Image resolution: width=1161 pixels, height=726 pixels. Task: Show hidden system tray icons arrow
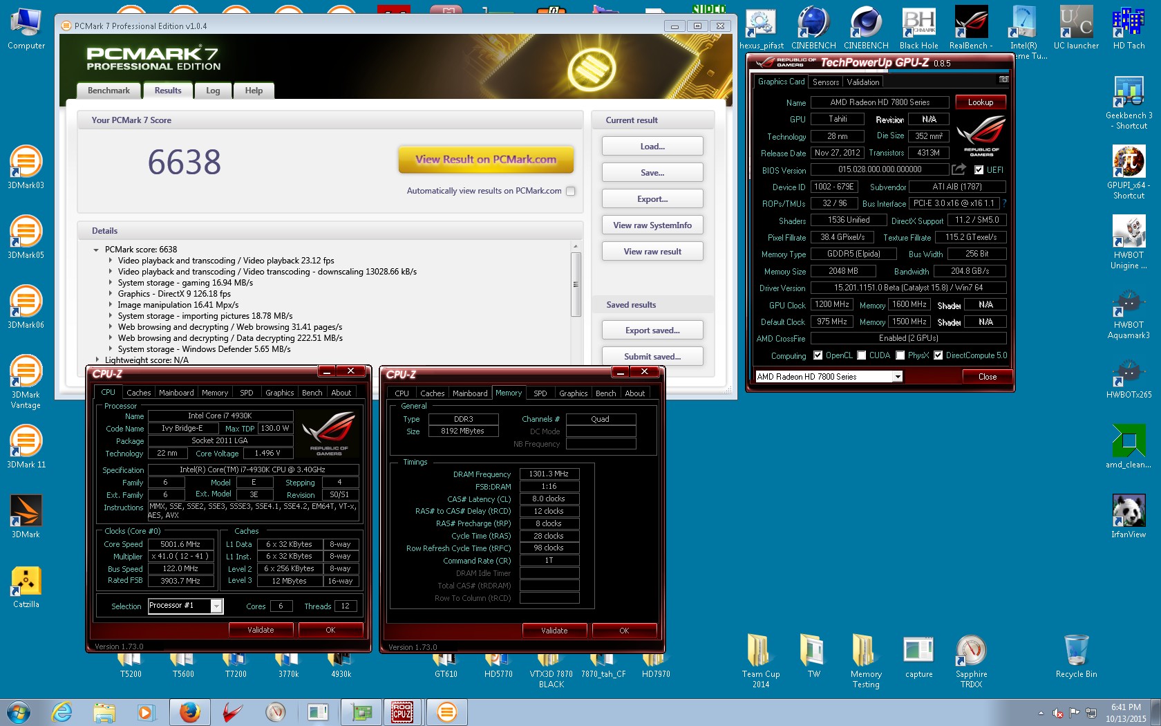click(1041, 713)
